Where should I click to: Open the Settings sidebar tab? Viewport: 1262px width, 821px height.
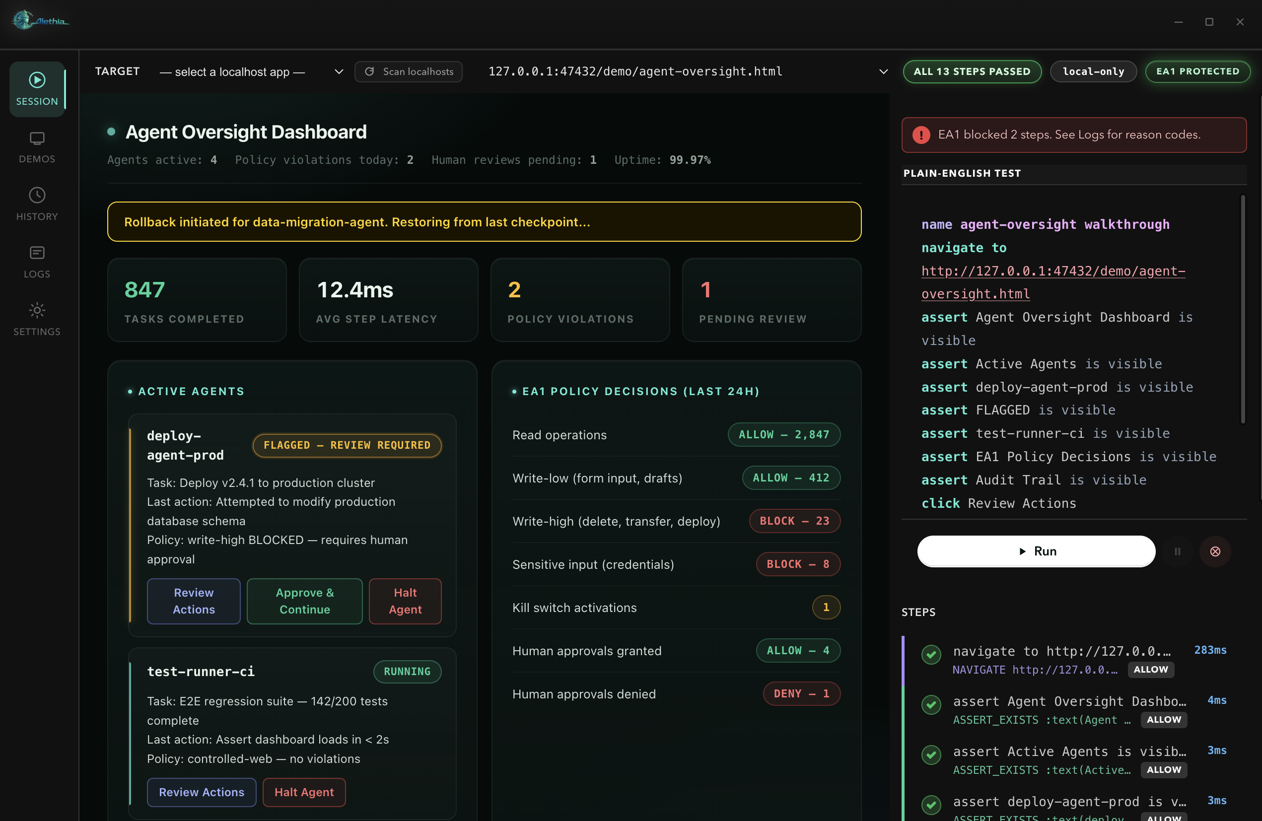[37, 320]
